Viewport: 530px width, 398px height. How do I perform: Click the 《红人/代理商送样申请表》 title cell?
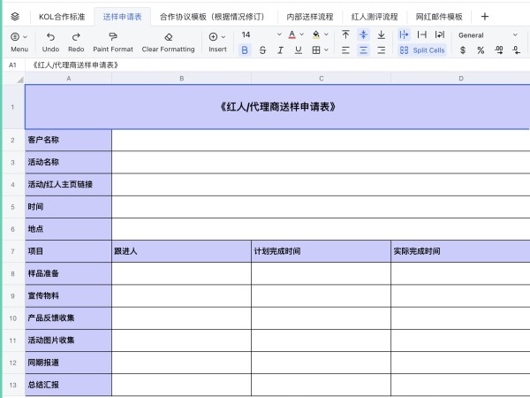coord(277,107)
